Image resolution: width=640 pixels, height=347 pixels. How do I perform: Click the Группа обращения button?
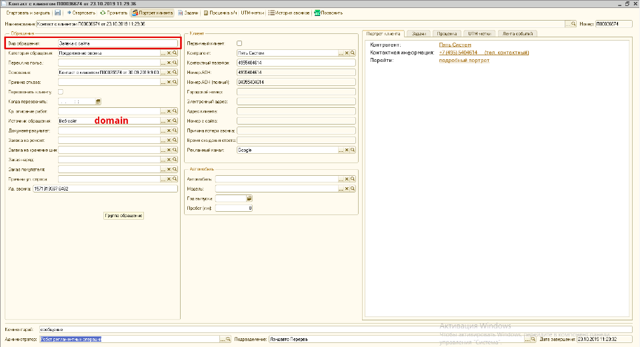[x=124, y=216]
